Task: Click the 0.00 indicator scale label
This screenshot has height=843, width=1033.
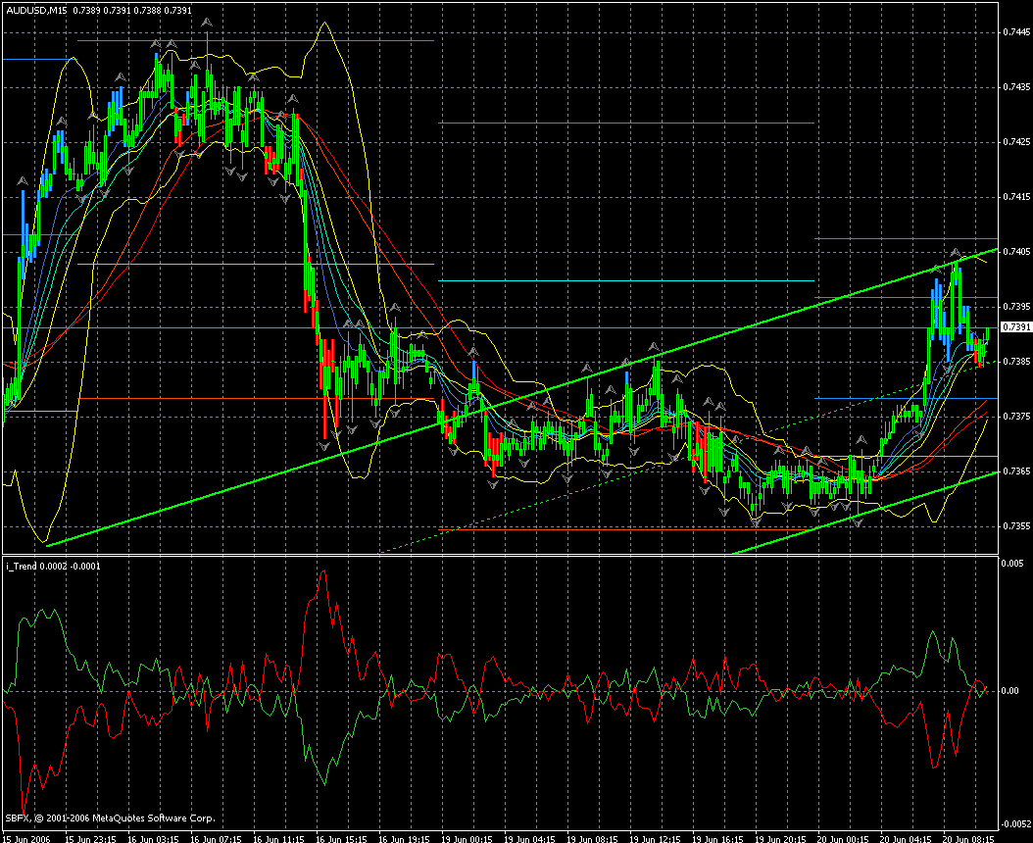Action: click(x=1009, y=691)
